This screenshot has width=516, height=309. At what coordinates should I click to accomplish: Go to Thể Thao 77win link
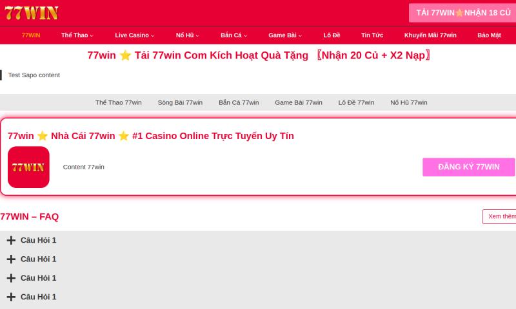pos(118,102)
